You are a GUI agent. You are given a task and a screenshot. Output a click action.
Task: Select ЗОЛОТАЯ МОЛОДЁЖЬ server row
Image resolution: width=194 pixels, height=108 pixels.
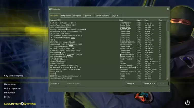click(x=108, y=38)
